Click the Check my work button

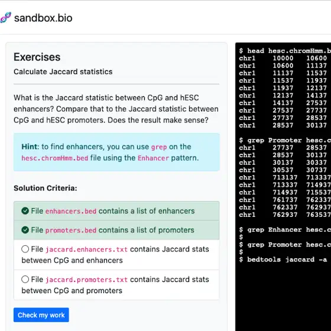point(41,315)
